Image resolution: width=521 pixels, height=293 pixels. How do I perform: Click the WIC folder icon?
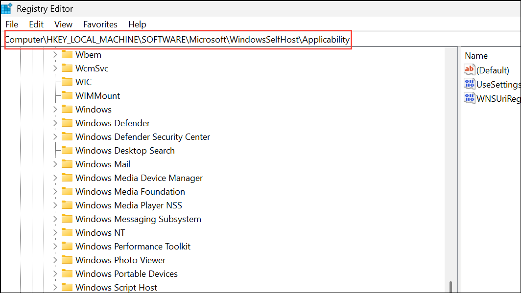[67, 82]
